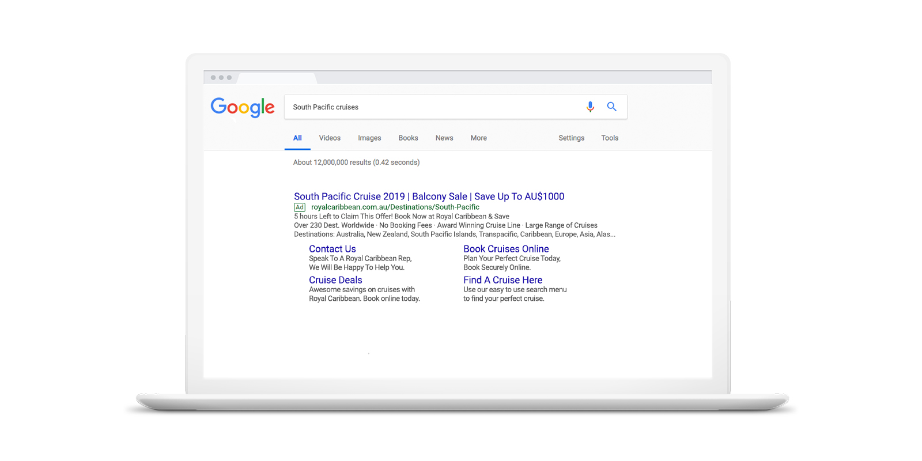Click 'Plan Your Perfect Cruise Today' text
Screen dimensions: 922x461
pyautogui.click(x=512, y=259)
